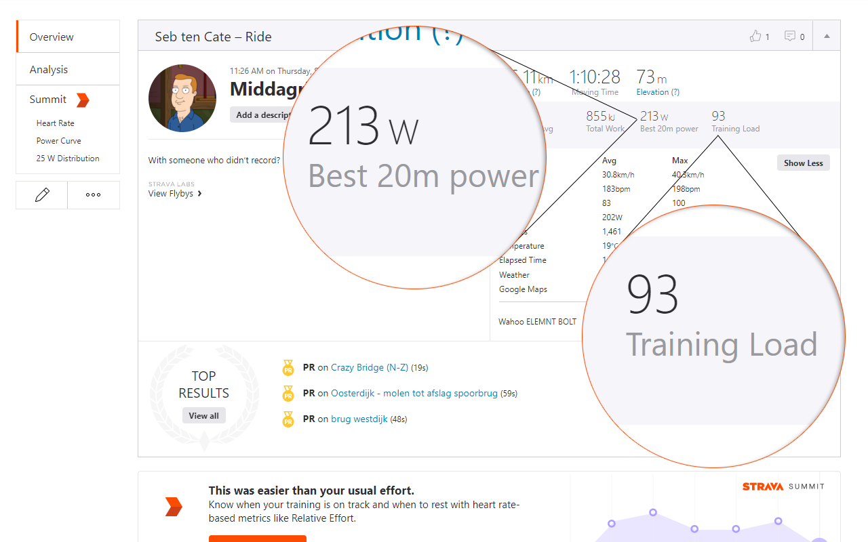
Task: Click the PR medal beside brug westdijk
Action: coord(288,419)
